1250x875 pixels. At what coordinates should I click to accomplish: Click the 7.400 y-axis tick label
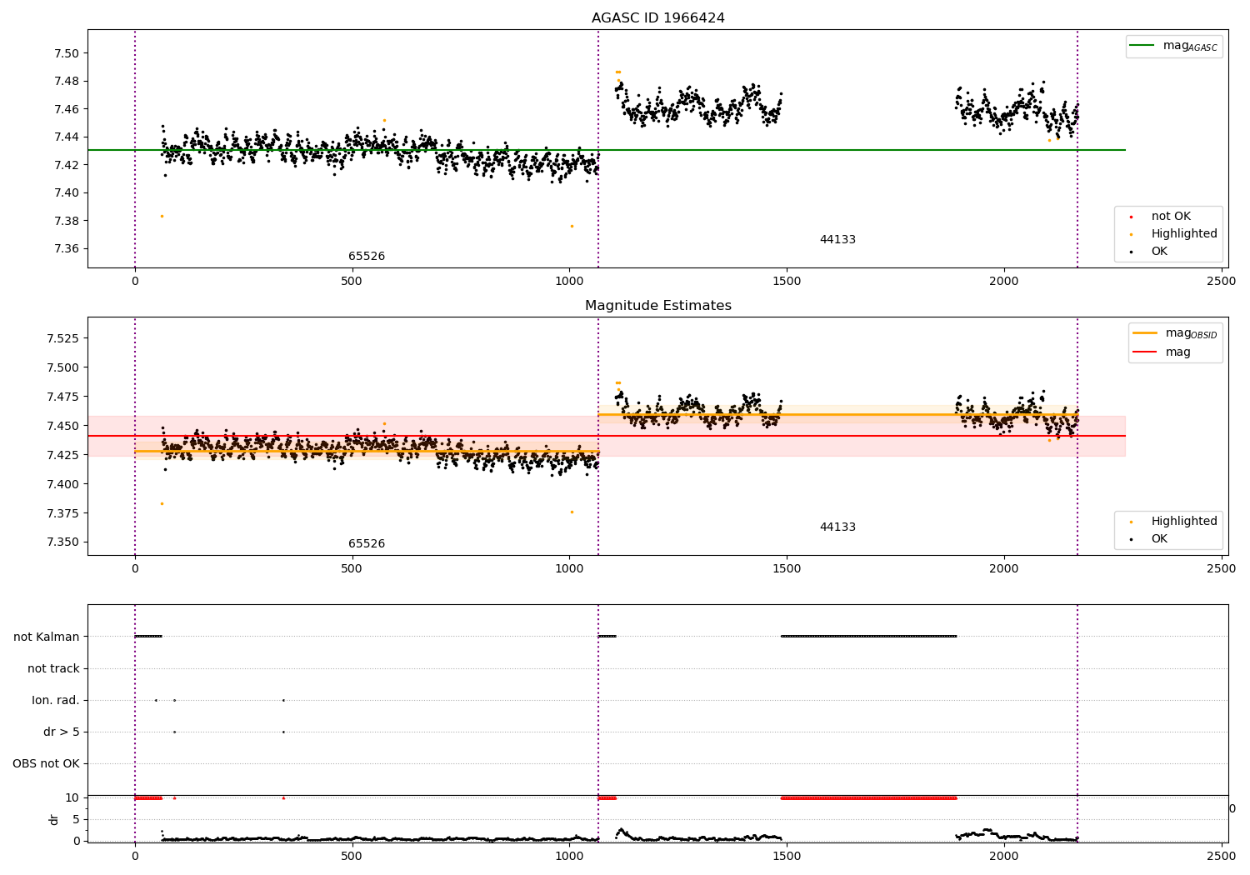pyautogui.click(x=62, y=484)
